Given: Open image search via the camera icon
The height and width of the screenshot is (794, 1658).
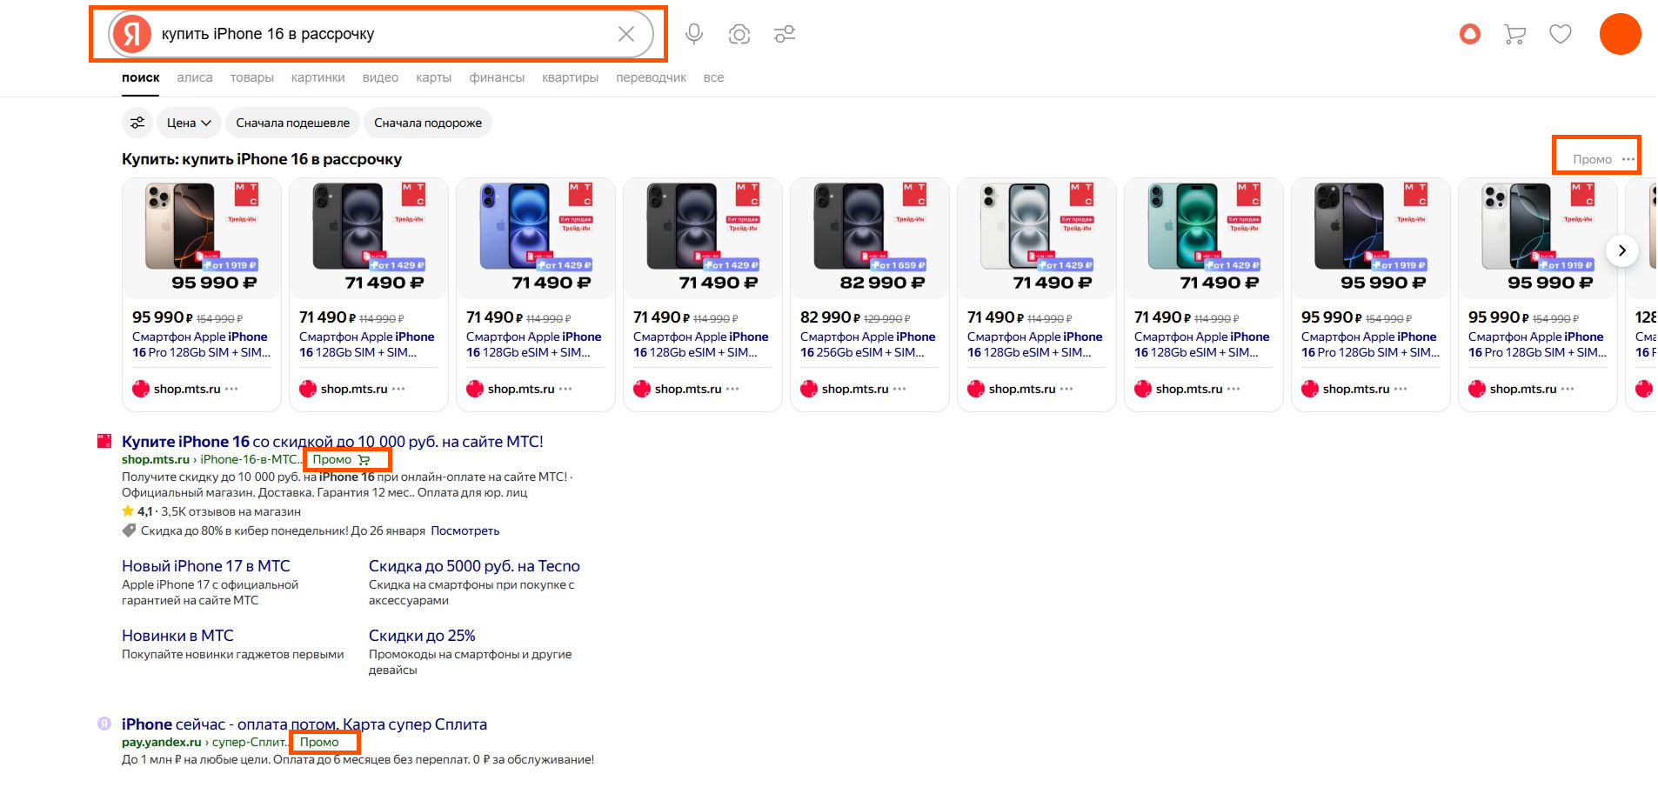Looking at the screenshot, I should click(739, 34).
